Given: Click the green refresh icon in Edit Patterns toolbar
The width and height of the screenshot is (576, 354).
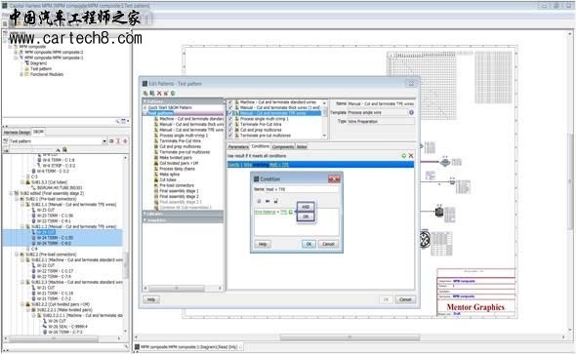Looking at the screenshot, I should pyautogui.click(x=173, y=94).
